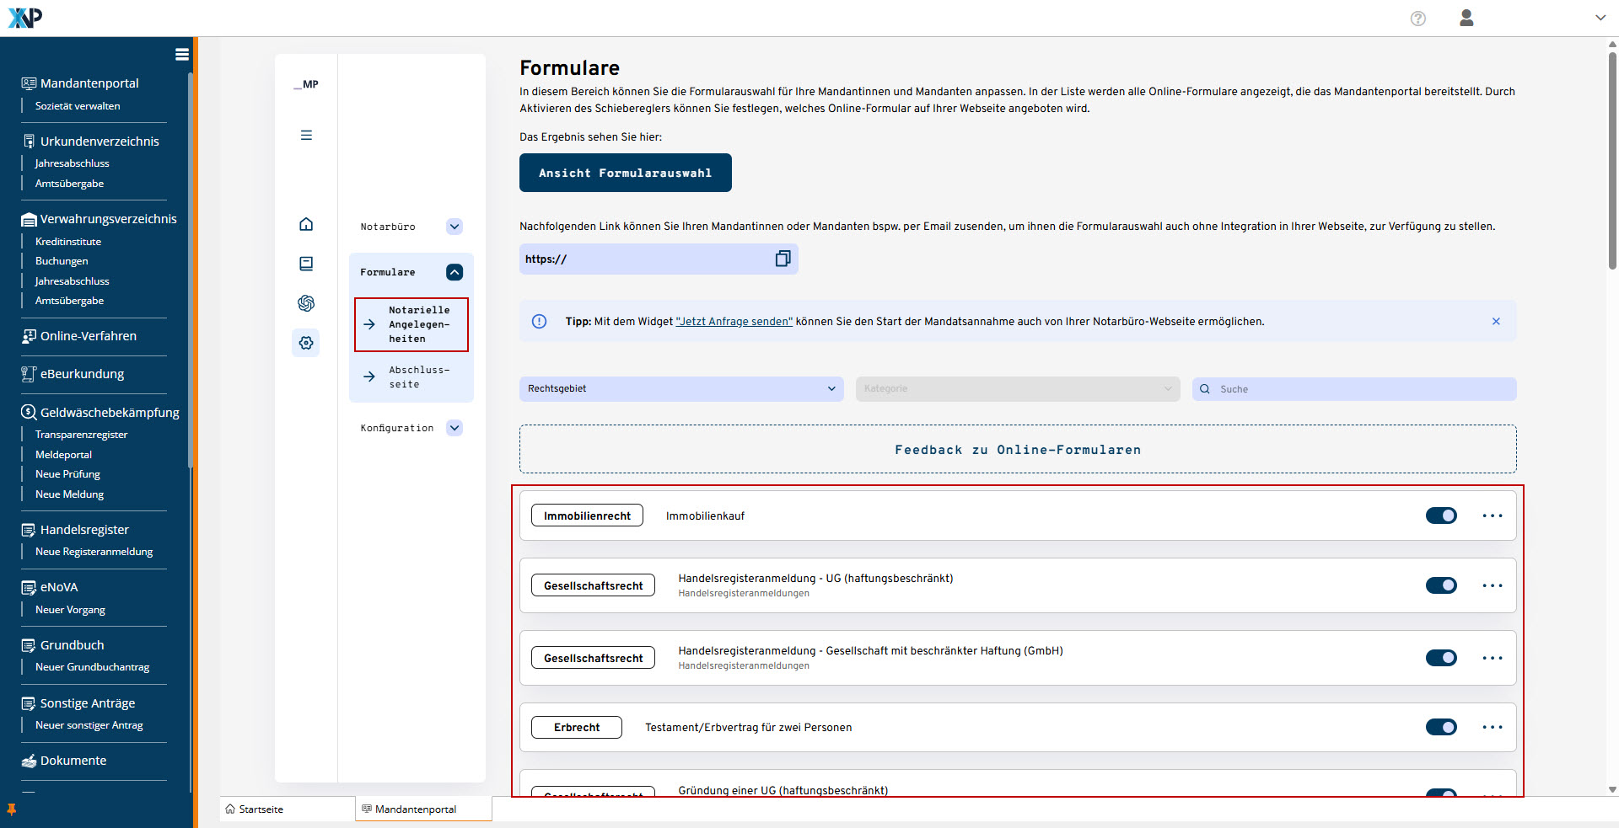Click the info icon in the tip banner
This screenshot has height=828, width=1619.
(540, 321)
